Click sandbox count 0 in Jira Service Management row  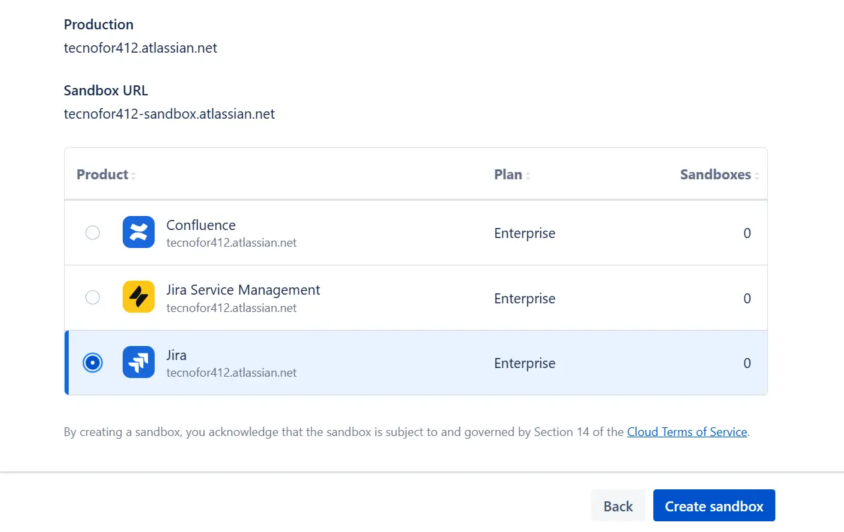pyautogui.click(x=747, y=299)
